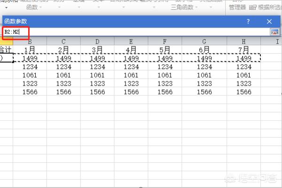Click the 1499 cell under 1月

tap(30, 58)
